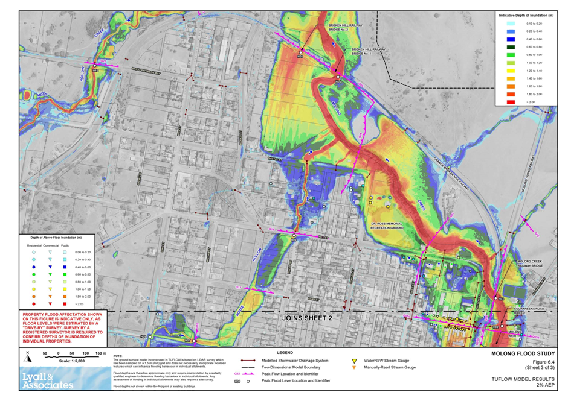Click the Q05a peak flow identifier
The height and width of the screenshot is (401, 568).
point(535,336)
